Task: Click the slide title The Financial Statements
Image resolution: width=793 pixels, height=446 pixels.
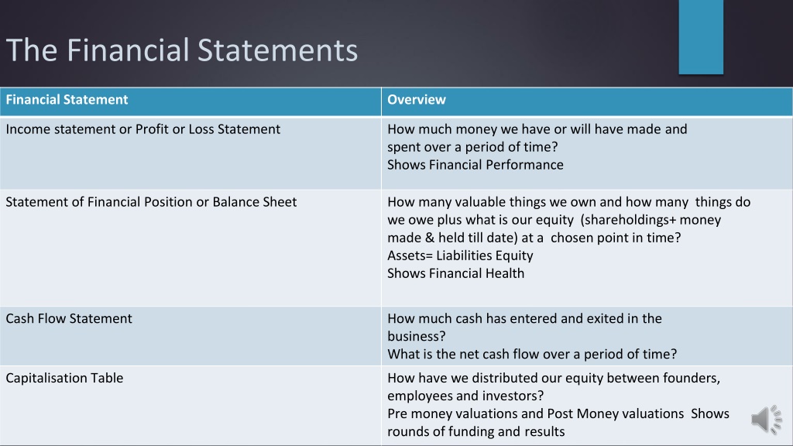Action: point(181,50)
